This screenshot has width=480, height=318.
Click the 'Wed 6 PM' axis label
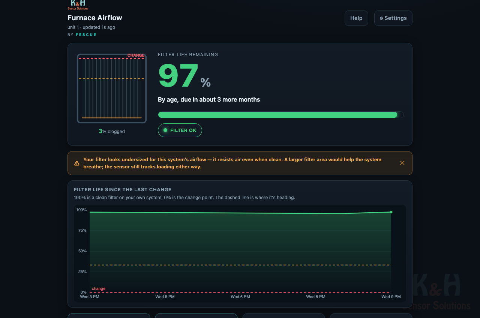click(x=240, y=297)
